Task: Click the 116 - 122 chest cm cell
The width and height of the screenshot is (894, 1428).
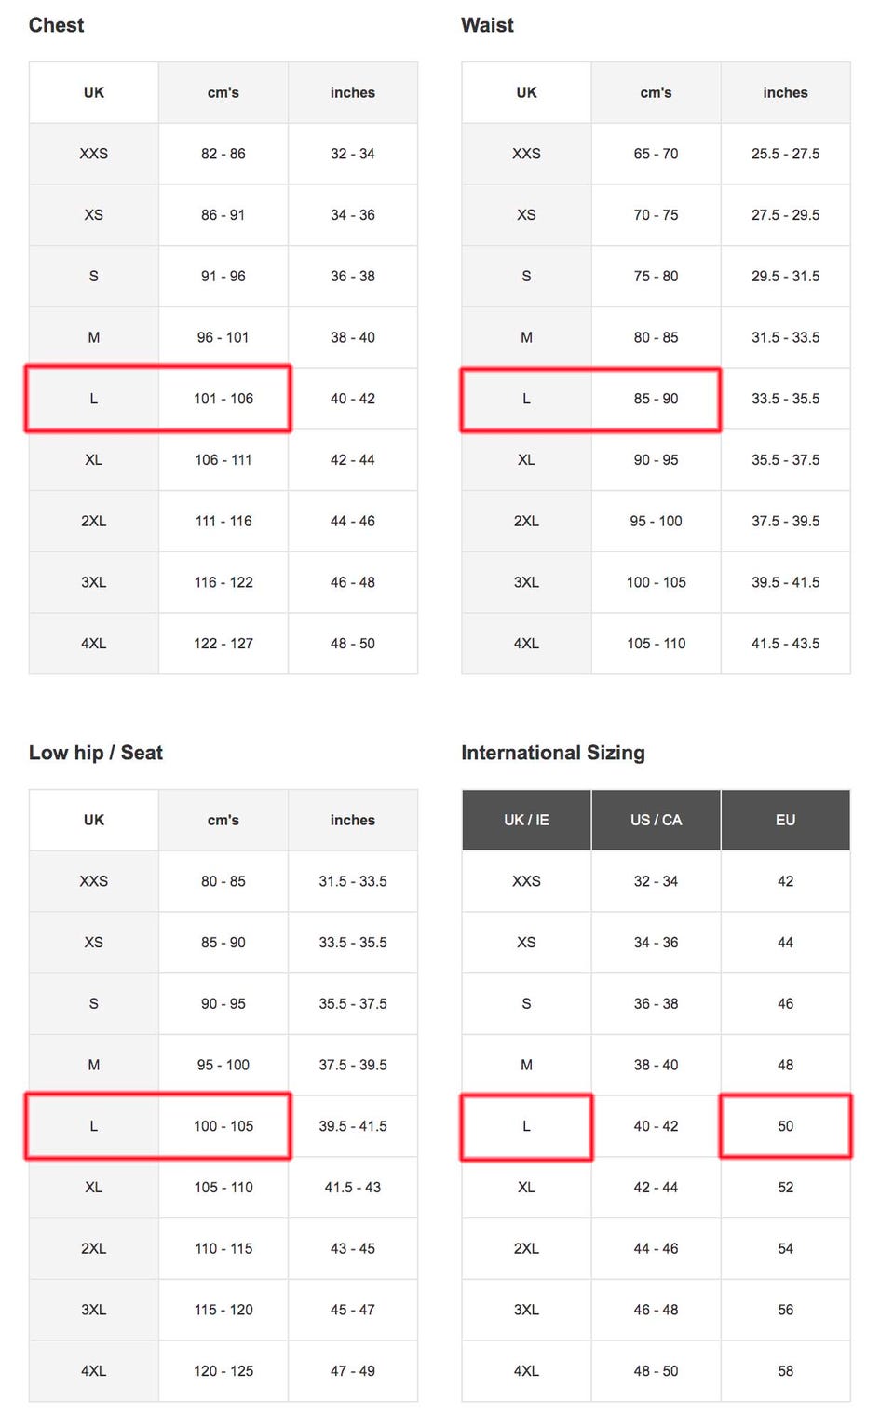Action: [223, 582]
